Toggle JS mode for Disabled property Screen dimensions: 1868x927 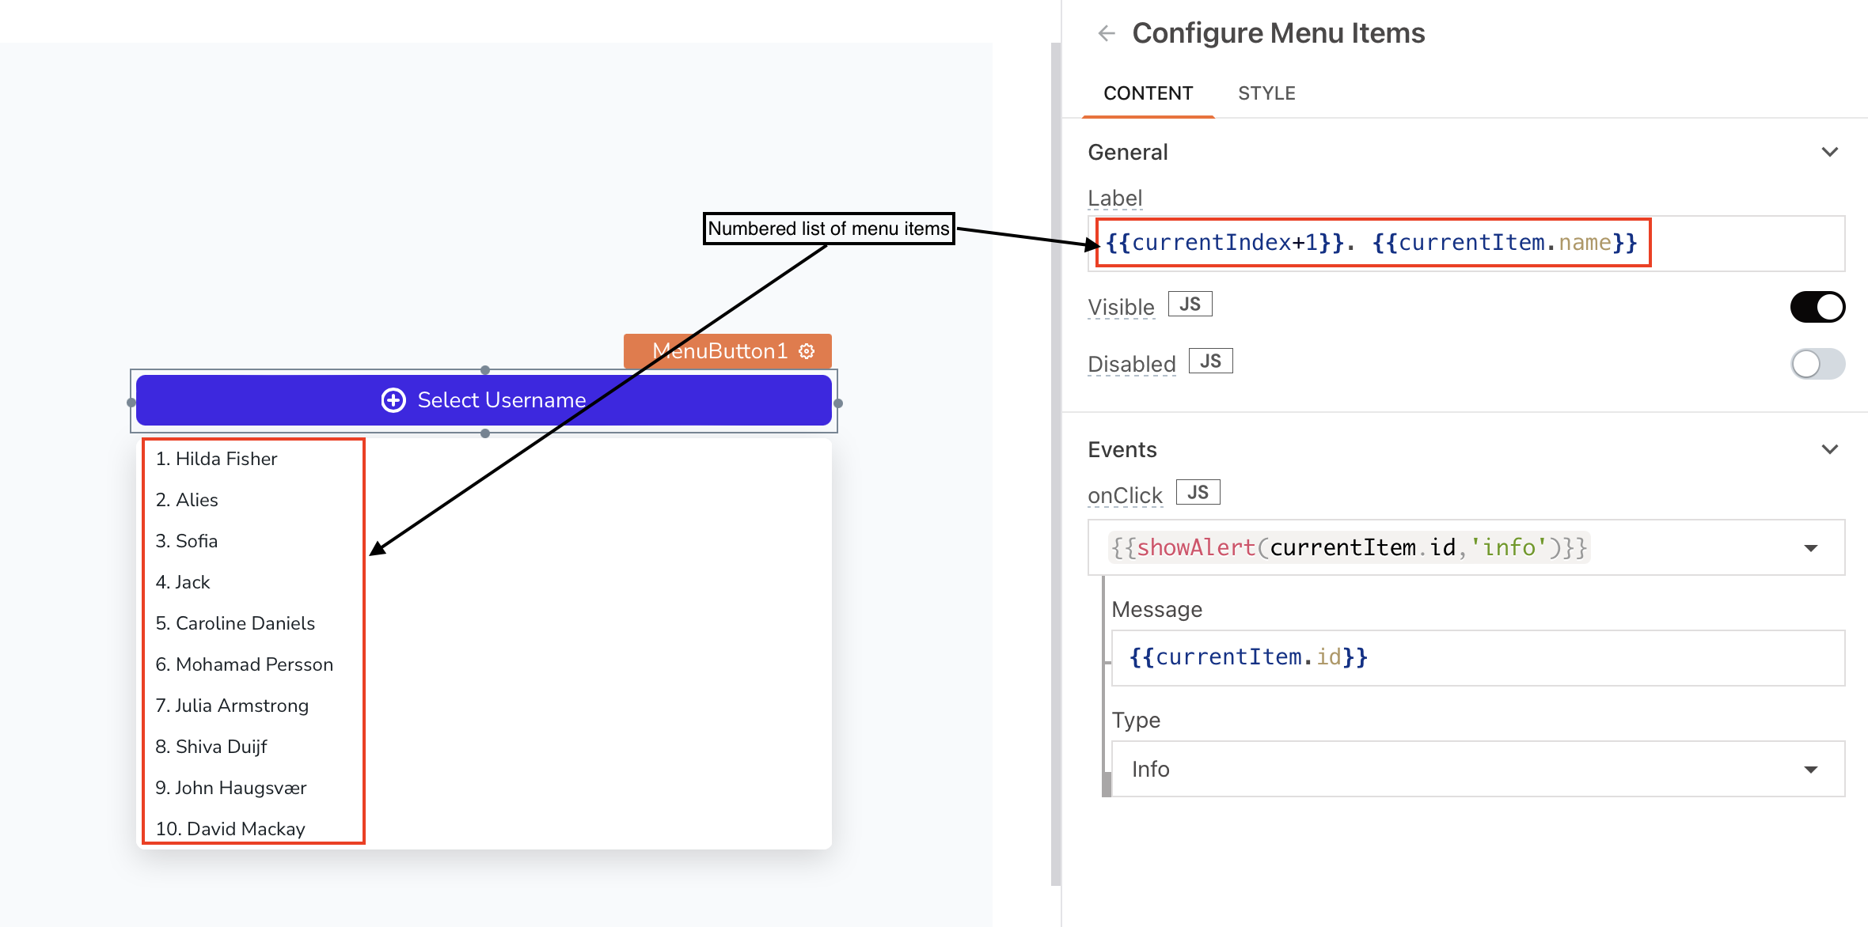click(x=1210, y=361)
